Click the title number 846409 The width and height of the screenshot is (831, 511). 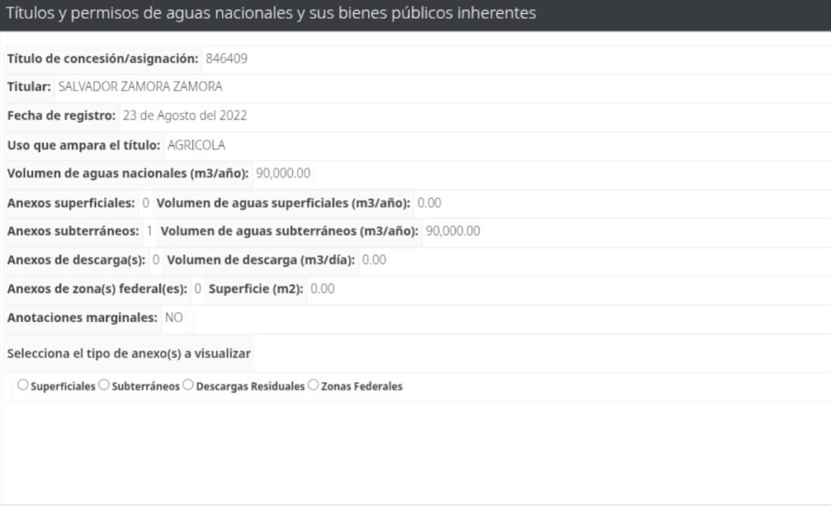(226, 58)
